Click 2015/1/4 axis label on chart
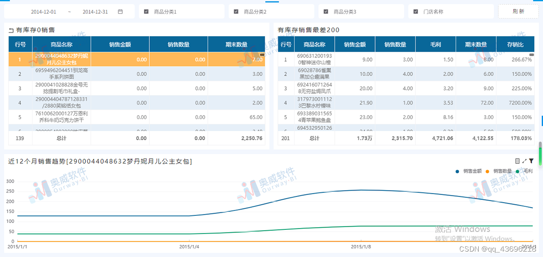This screenshot has height=257, width=543. pos(189,247)
